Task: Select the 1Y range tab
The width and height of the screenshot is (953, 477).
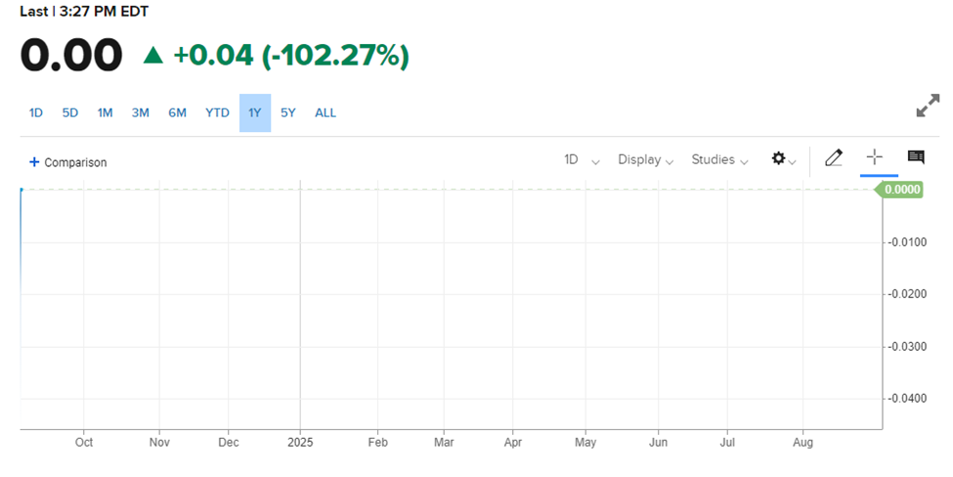Action: click(255, 112)
